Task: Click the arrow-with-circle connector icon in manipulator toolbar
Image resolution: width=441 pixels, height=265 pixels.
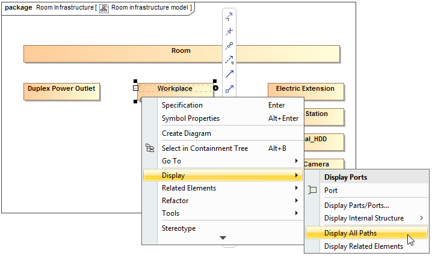Action: coord(229,46)
